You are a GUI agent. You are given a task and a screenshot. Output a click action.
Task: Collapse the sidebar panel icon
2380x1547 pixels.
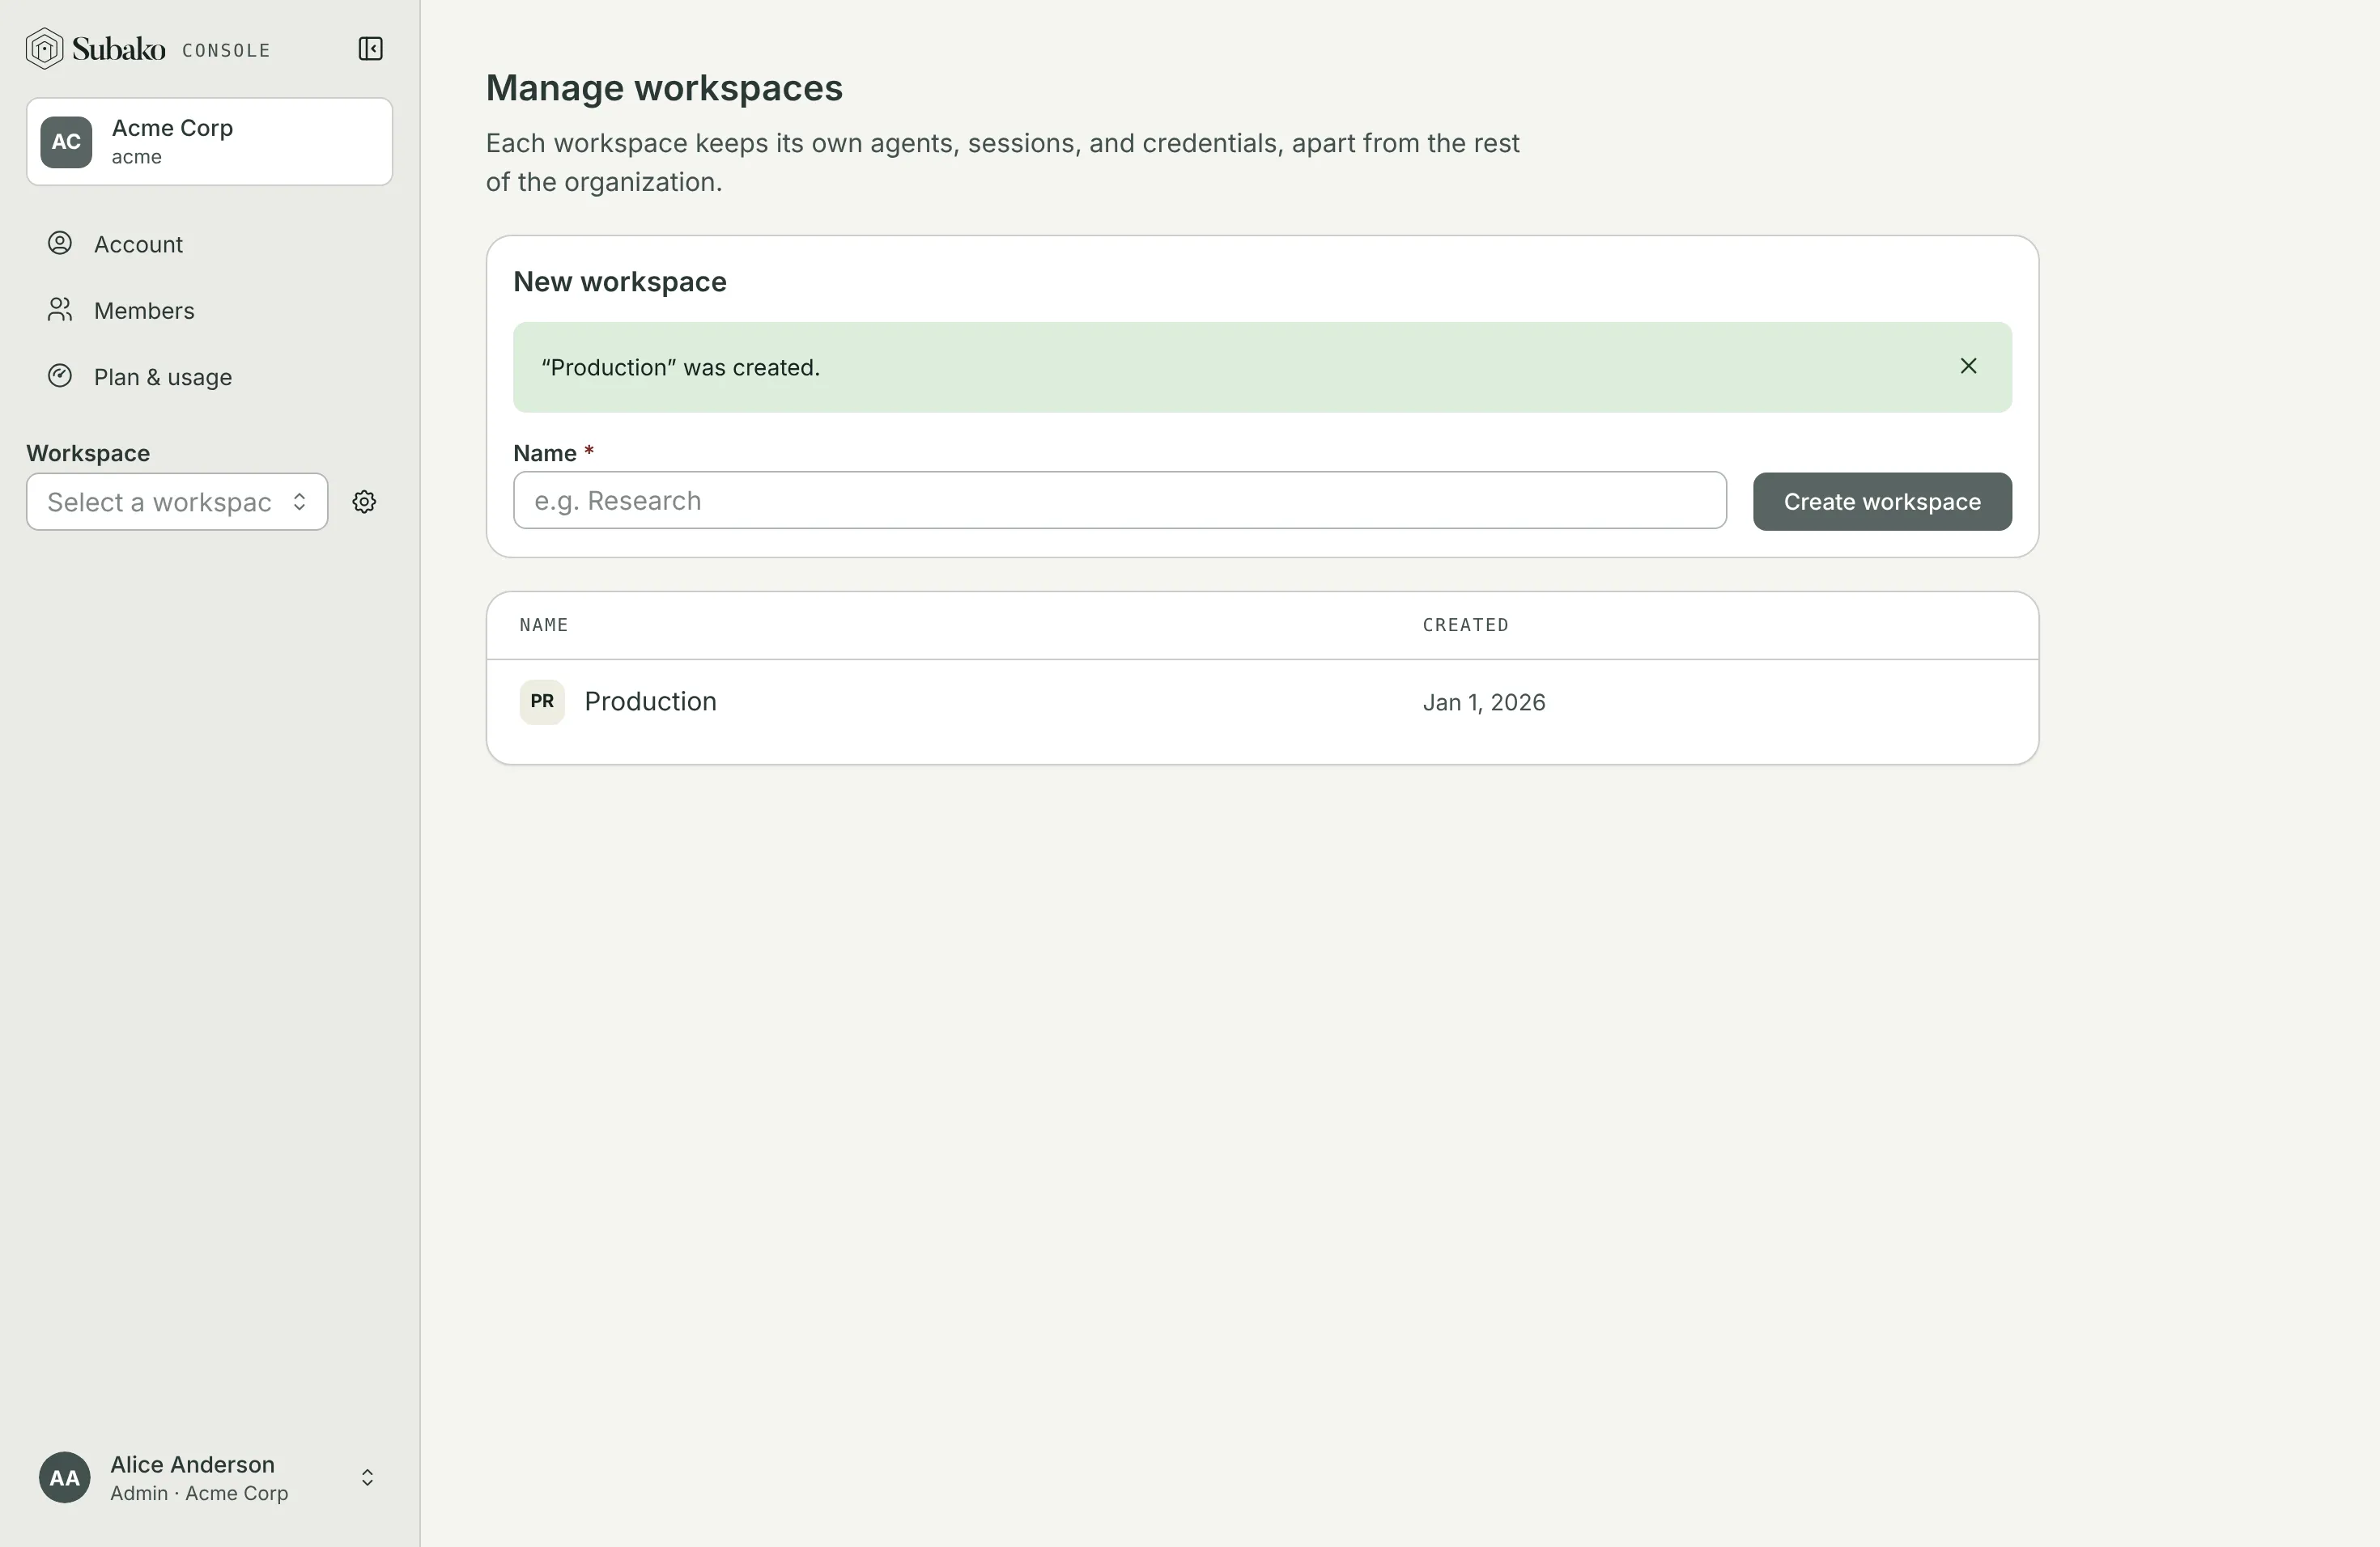[370, 49]
